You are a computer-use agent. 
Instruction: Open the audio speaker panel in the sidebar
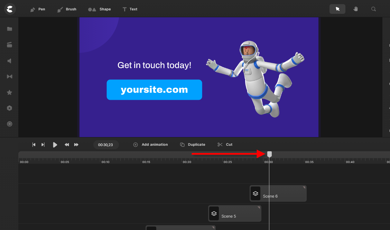coord(10,61)
